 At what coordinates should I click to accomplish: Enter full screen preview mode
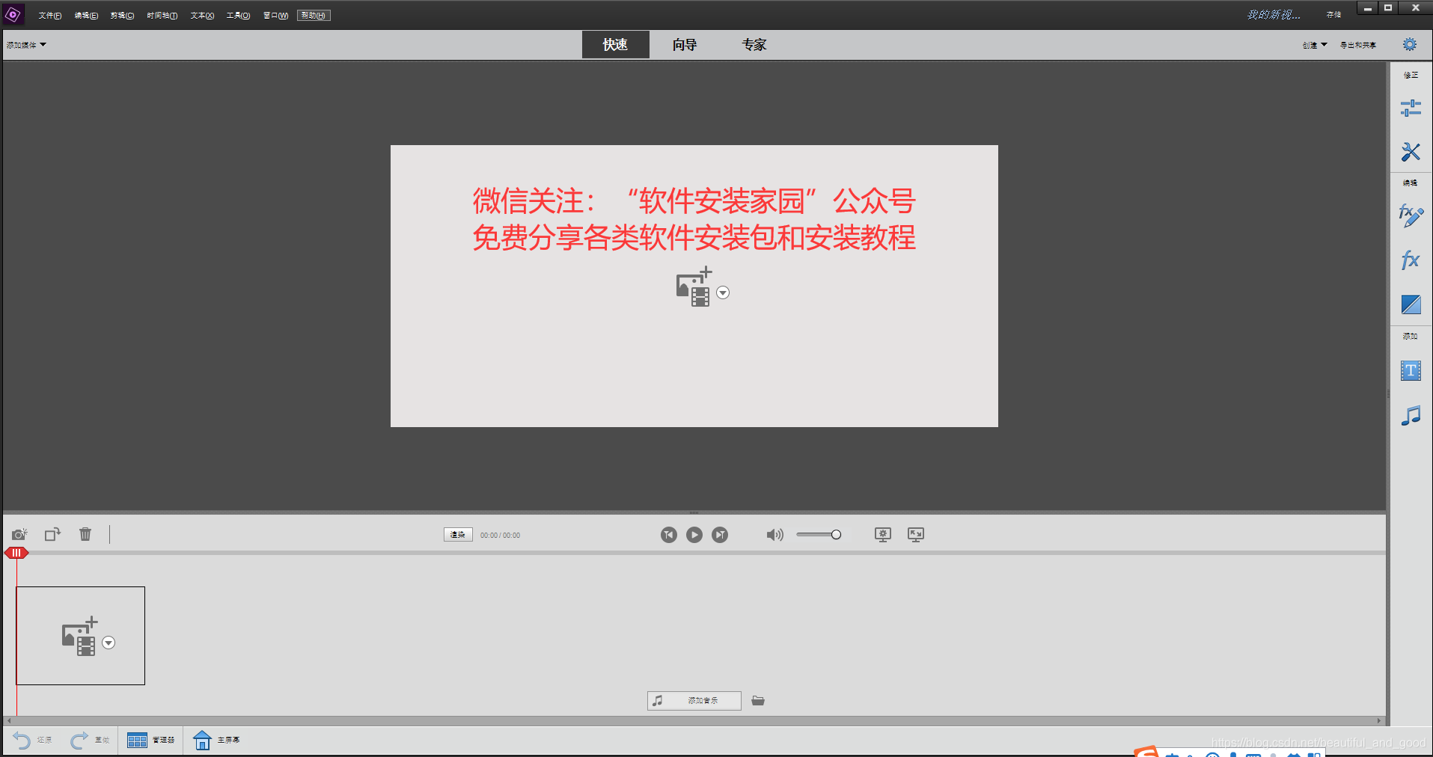[x=916, y=534]
